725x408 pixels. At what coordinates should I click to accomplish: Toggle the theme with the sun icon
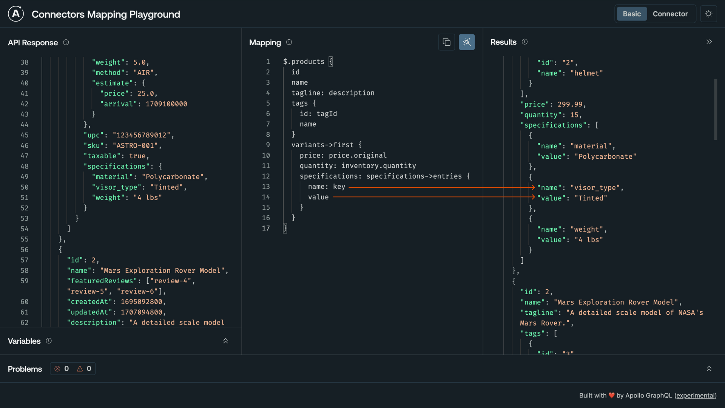pyautogui.click(x=709, y=14)
